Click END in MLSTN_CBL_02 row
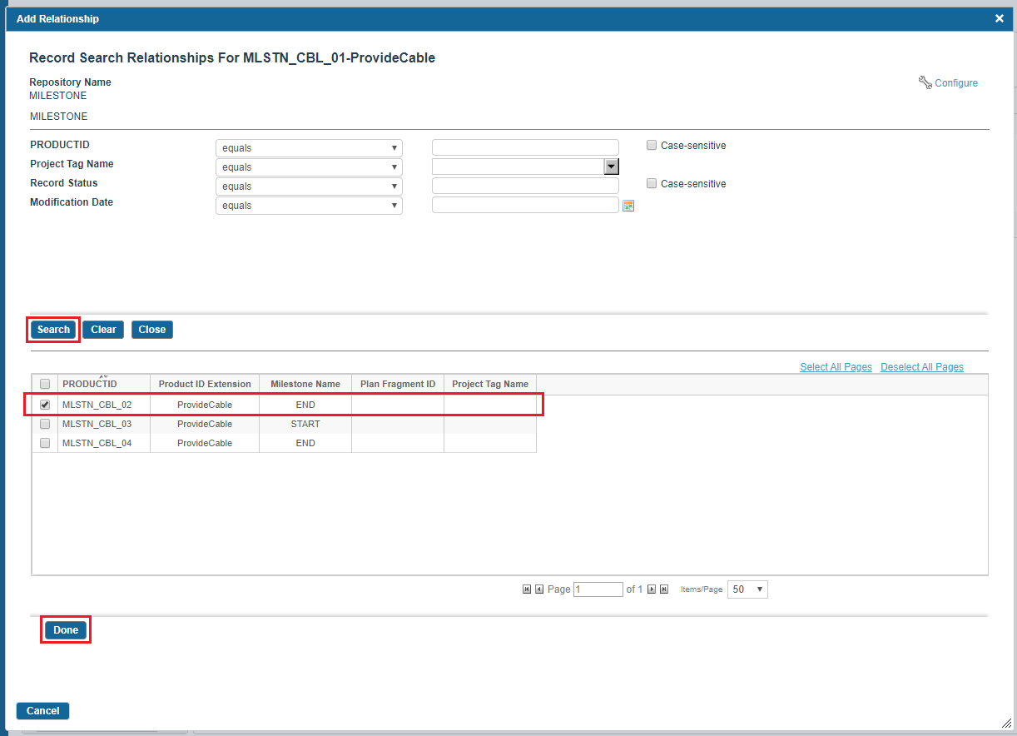Screen dimensions: 1017x736 (305, 405)
